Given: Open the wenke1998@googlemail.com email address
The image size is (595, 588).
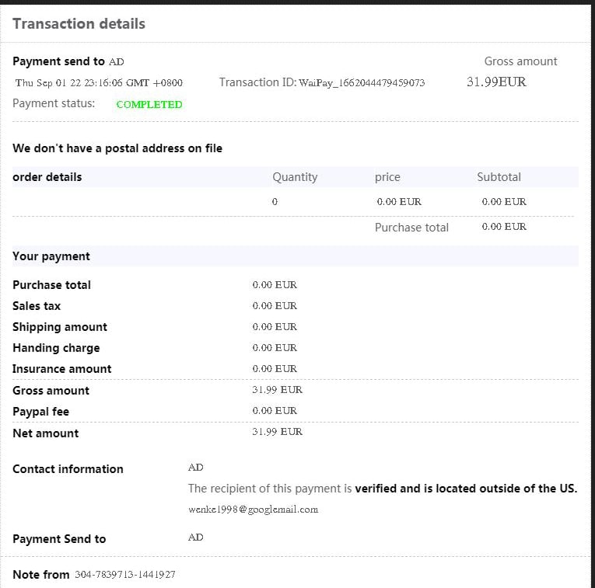Looking at the screenshot, I should pyautogui.click(x=253, y=510).
